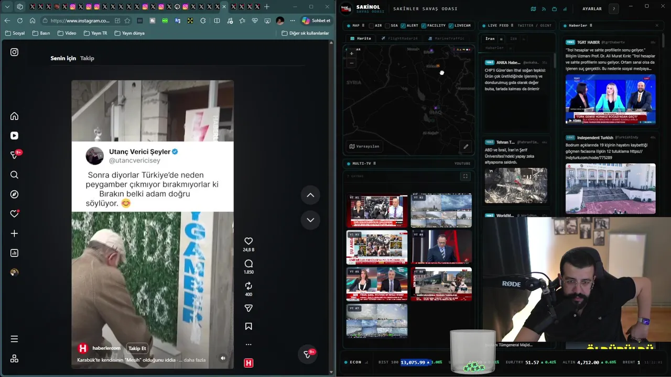Select İran tab in Live Feed
671x377 pixels.
click(490, 39)
